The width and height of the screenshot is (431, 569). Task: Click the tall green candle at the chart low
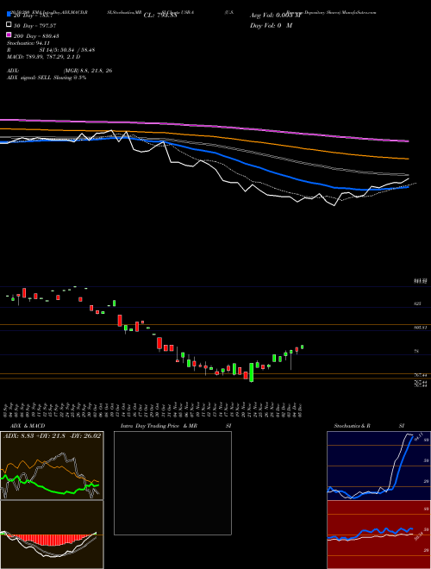coord(251,372)
